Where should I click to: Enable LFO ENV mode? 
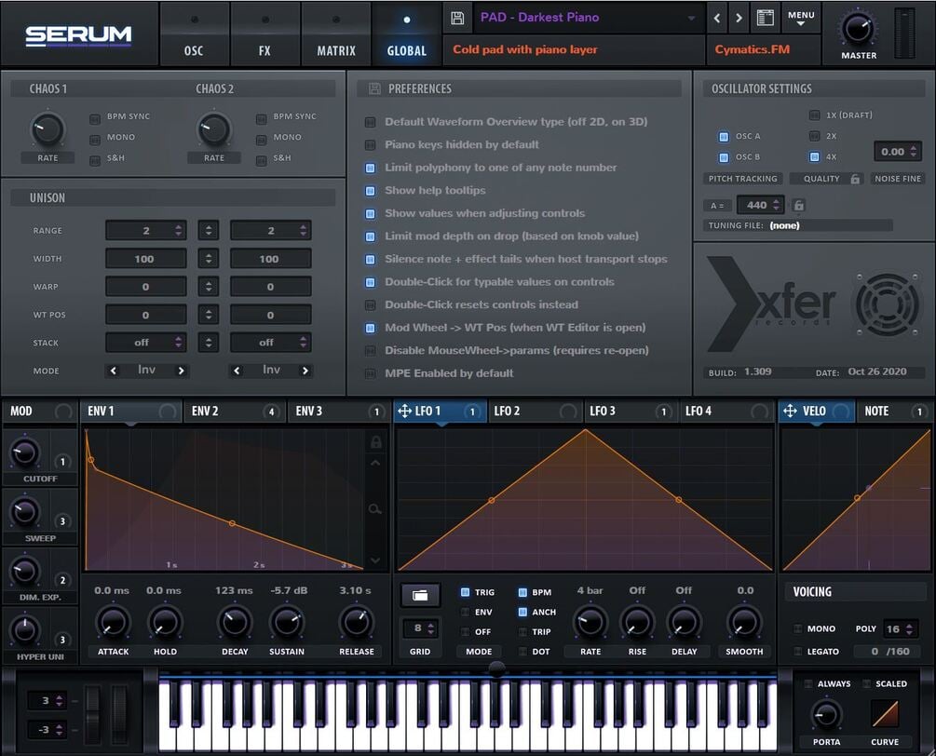465,612
